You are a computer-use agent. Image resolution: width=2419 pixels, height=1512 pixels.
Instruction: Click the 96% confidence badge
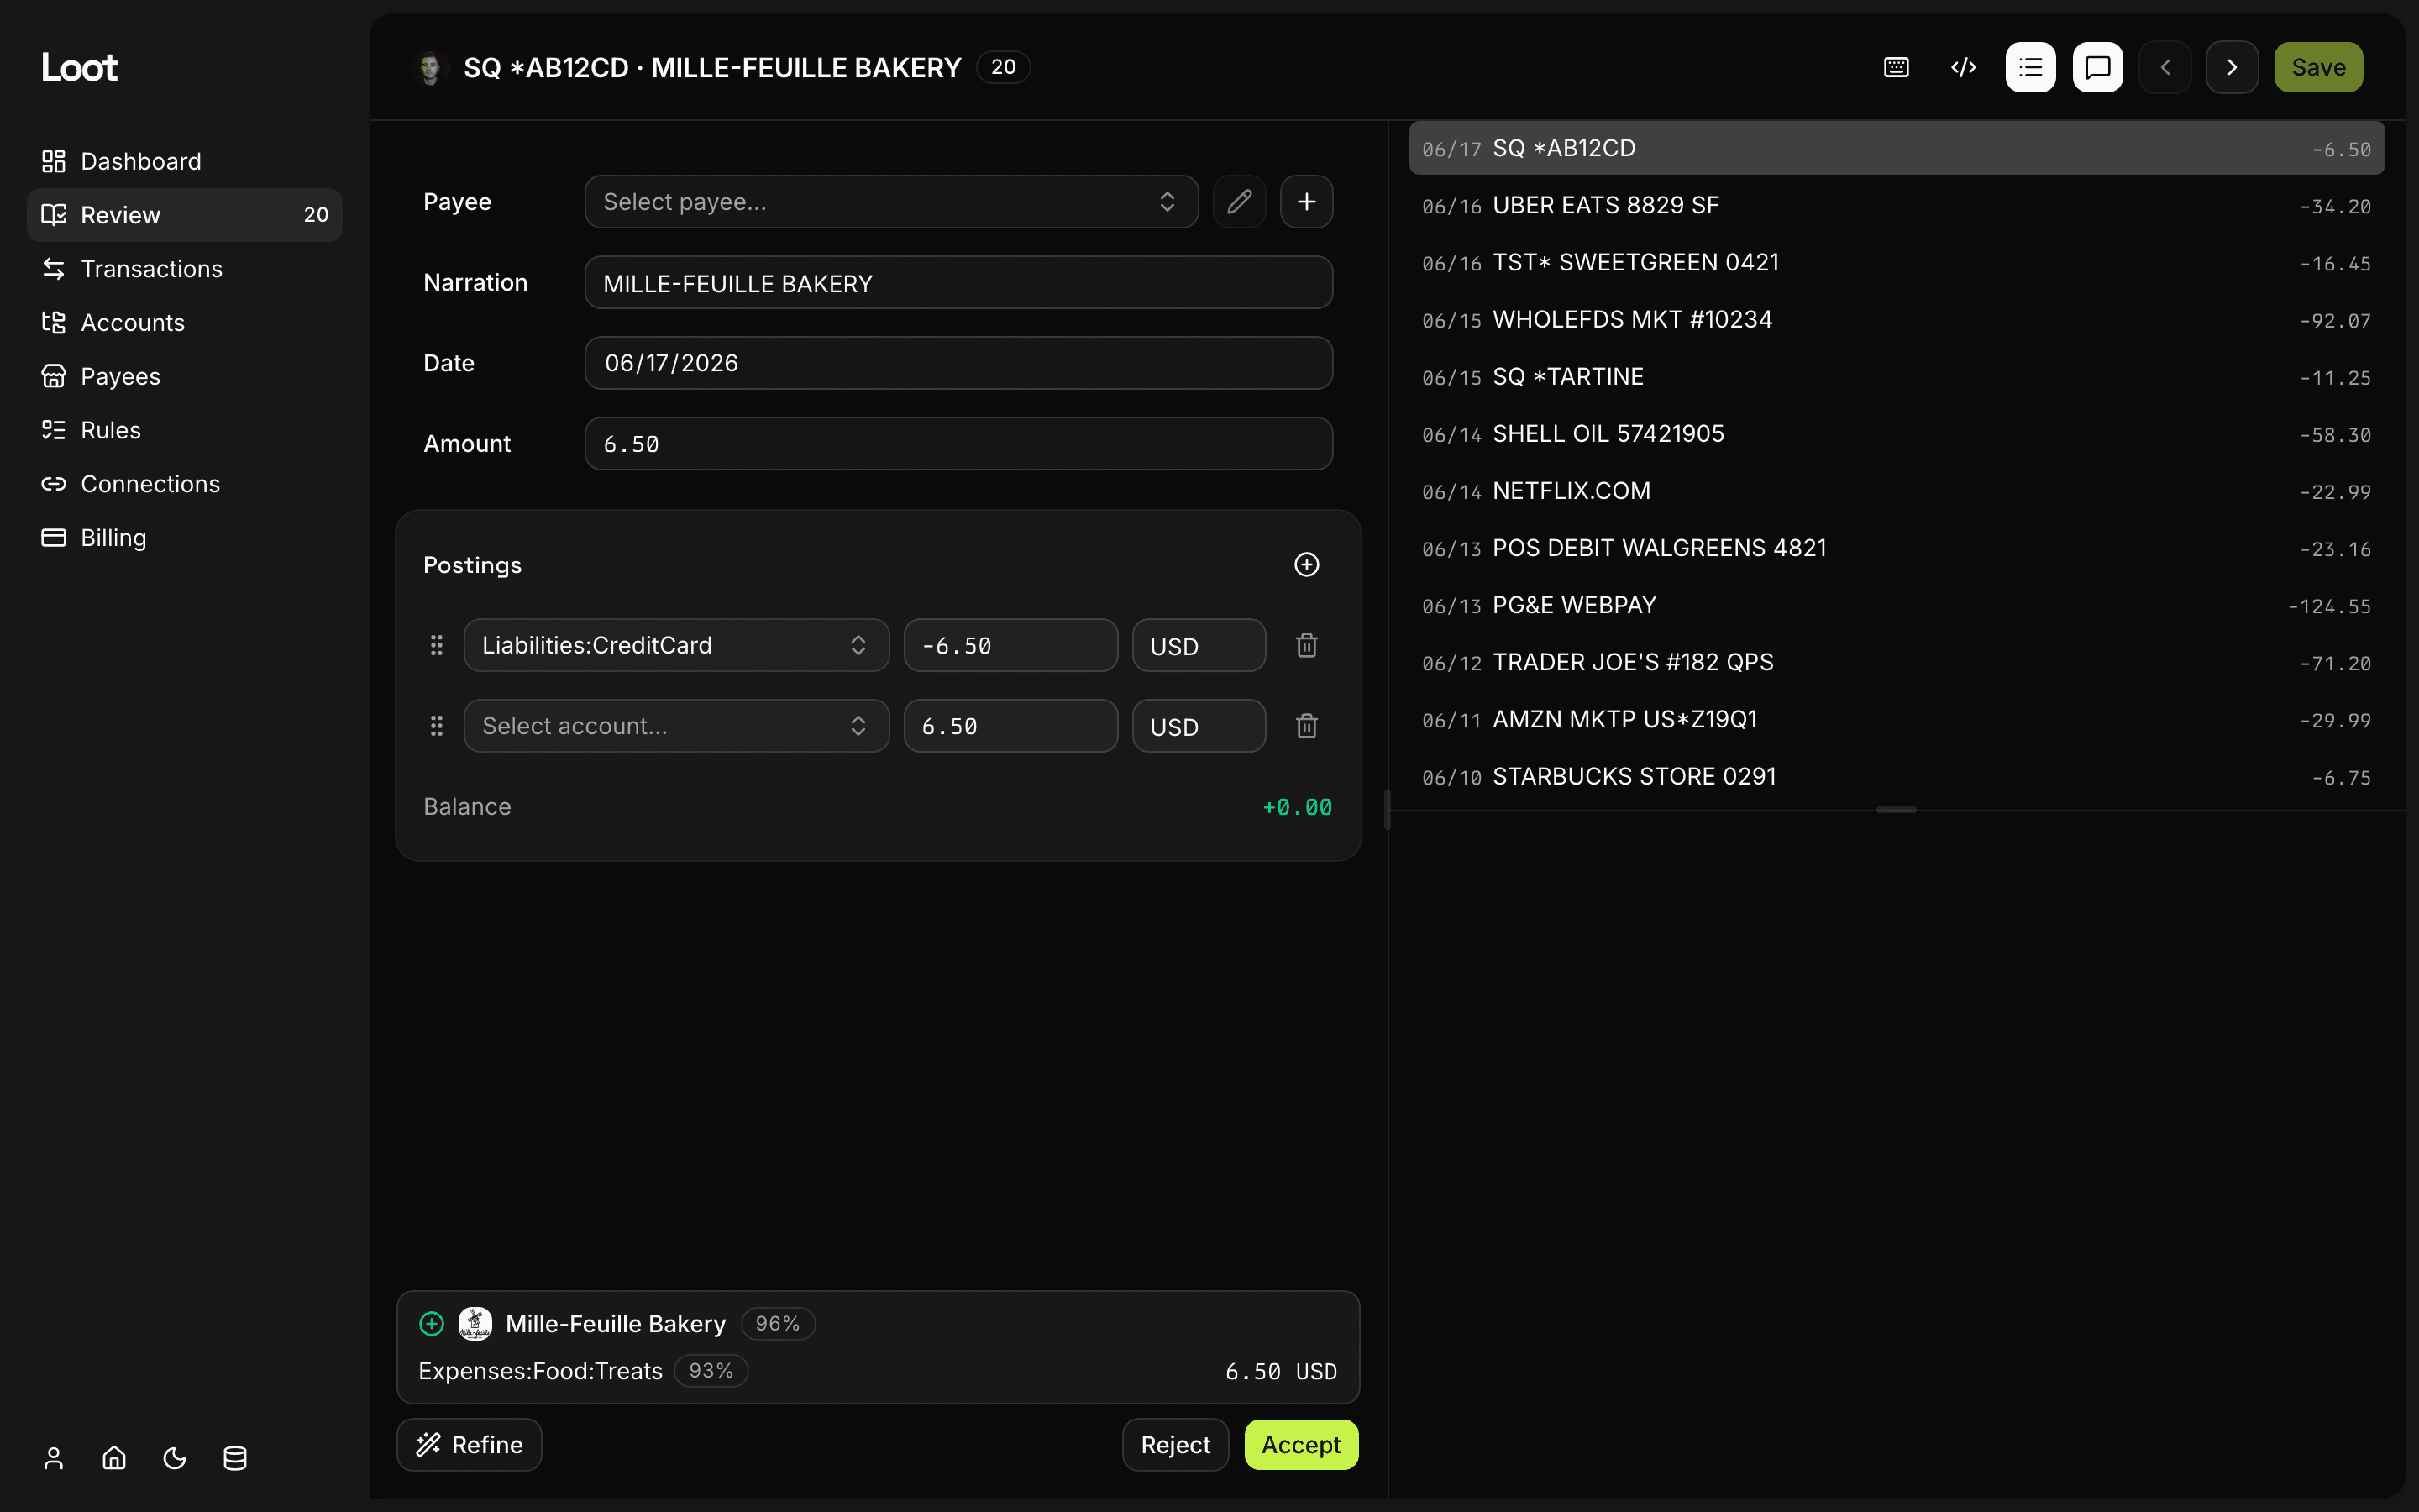[778, 1323]
